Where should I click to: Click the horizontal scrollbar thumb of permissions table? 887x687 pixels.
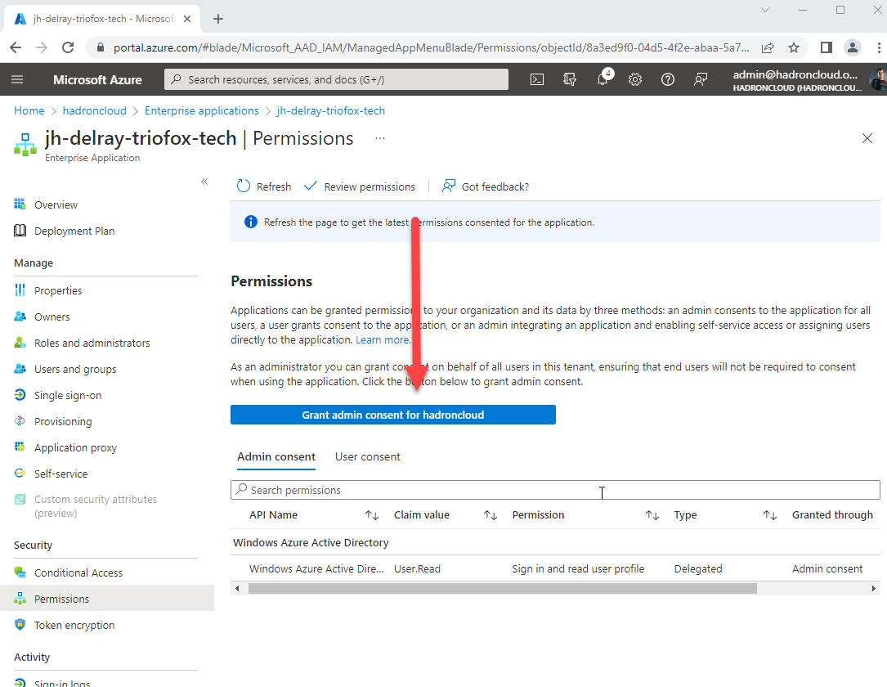[502, 589]
